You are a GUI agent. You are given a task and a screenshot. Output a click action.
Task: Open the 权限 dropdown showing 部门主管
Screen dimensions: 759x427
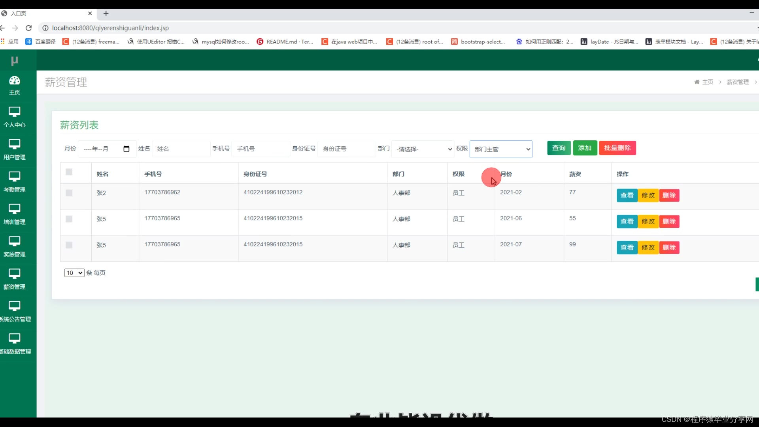coord(501,149)
